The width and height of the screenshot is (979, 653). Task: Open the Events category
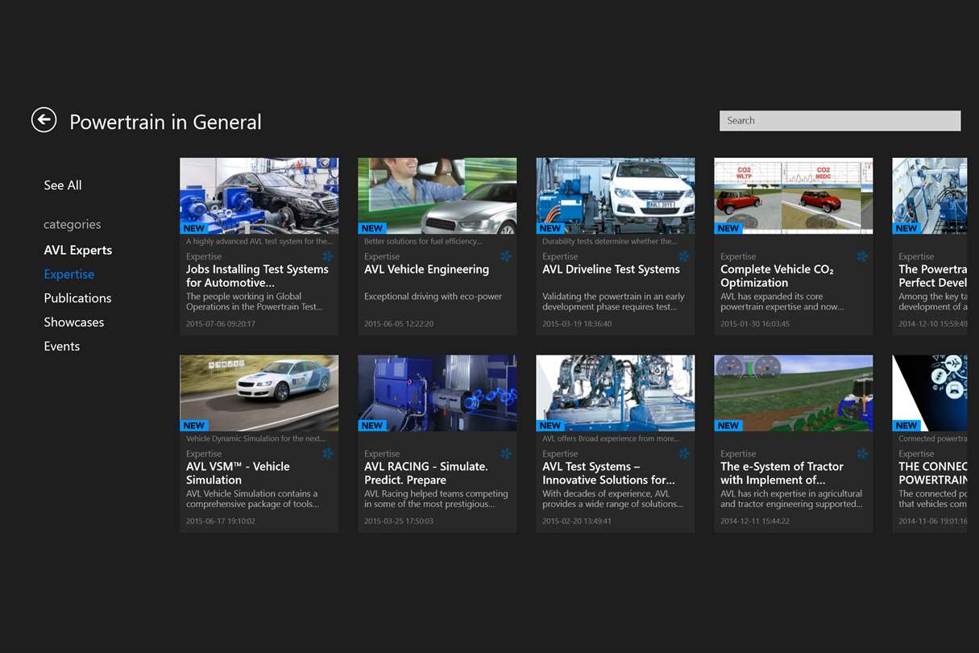[62, 347]
